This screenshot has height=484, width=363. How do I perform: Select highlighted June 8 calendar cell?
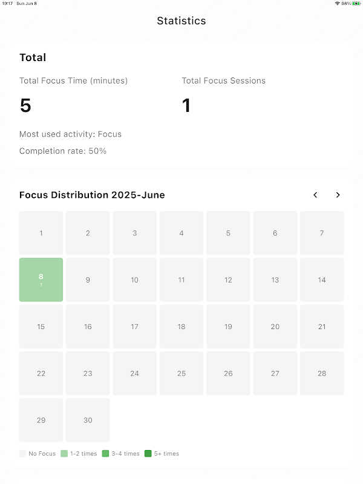(x=41, y=280)
